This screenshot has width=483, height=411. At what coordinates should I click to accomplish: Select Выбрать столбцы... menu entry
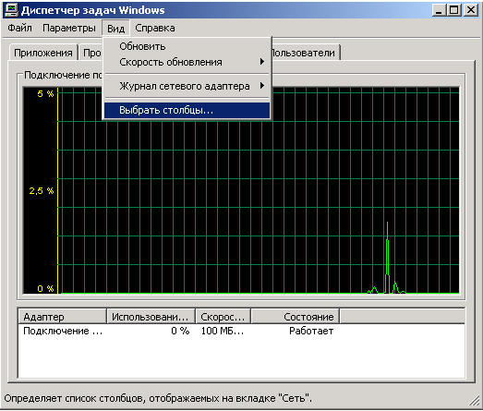(187, 110)
